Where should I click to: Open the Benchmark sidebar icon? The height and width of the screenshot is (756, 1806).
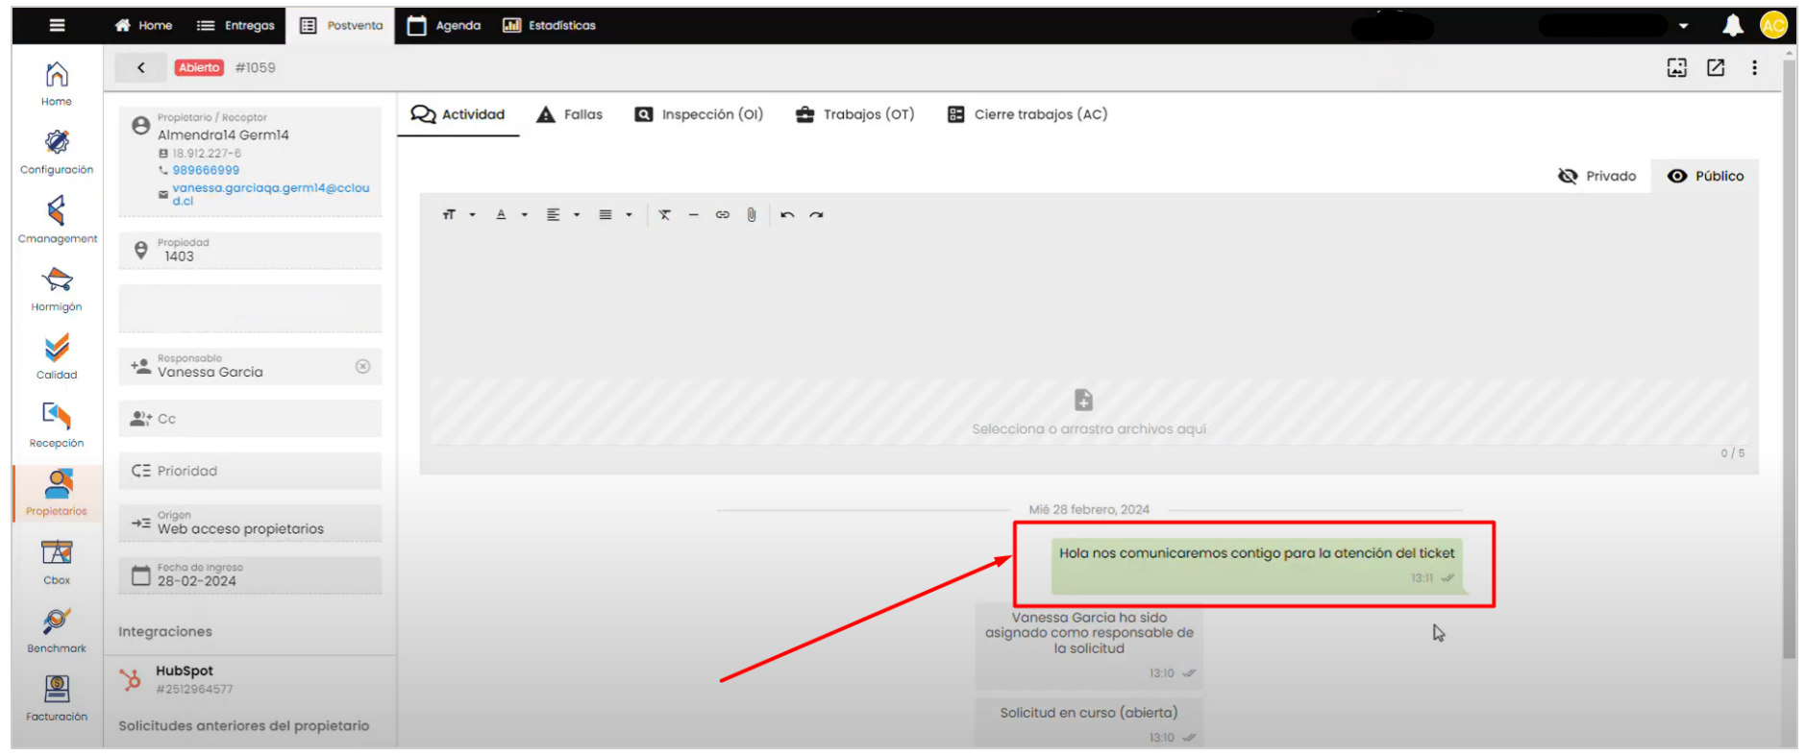coord(57,629)
